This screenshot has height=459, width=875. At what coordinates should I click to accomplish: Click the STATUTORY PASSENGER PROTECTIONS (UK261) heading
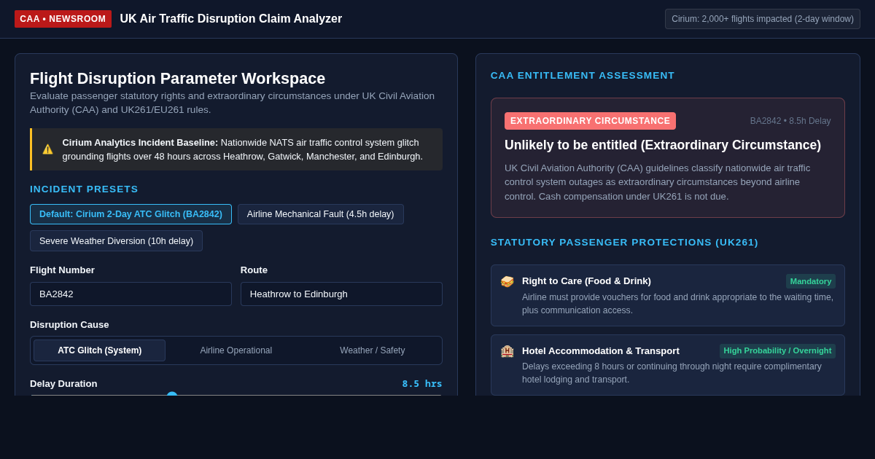(x=624, y=243)
